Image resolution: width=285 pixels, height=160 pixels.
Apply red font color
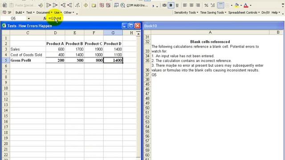click(x=246, y=5)
